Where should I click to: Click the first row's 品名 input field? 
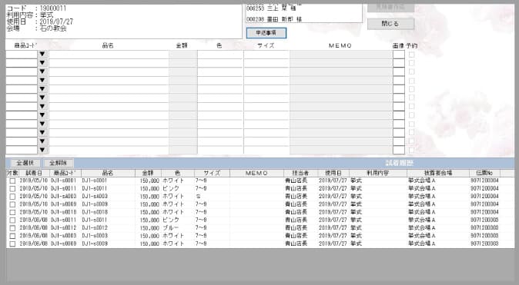(x=109, y=55)
